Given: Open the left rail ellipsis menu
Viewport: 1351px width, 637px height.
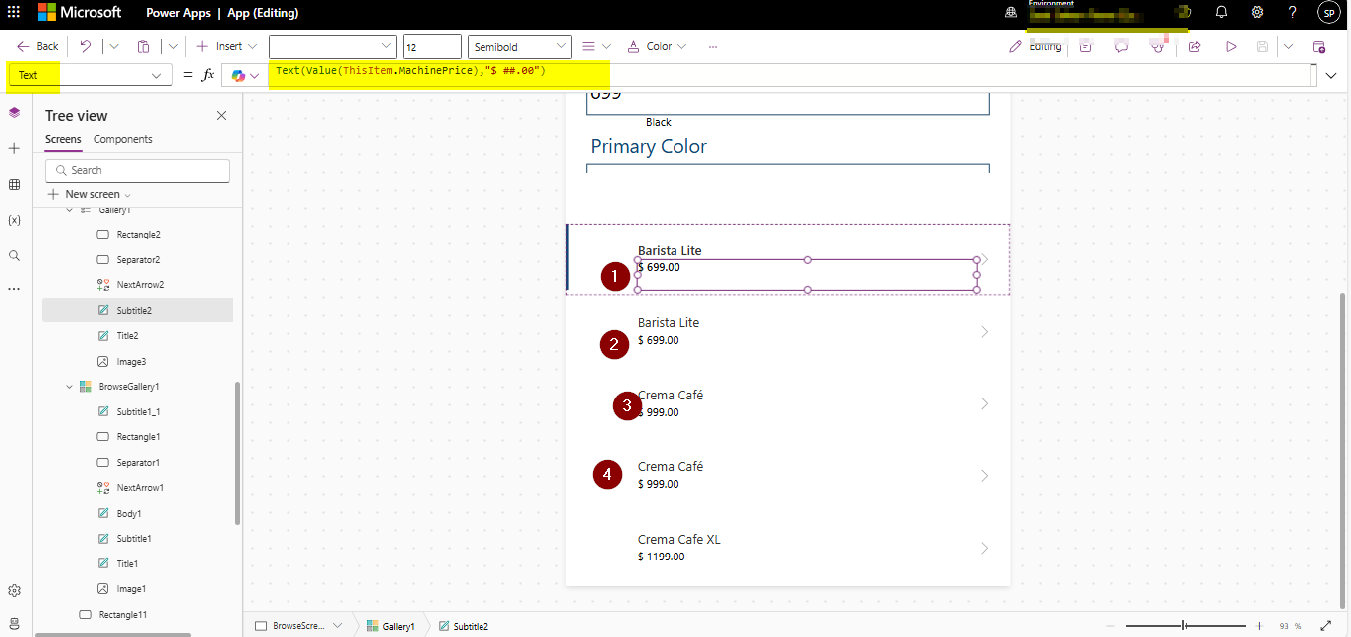Looking at the screenshot, I should 14,289.
